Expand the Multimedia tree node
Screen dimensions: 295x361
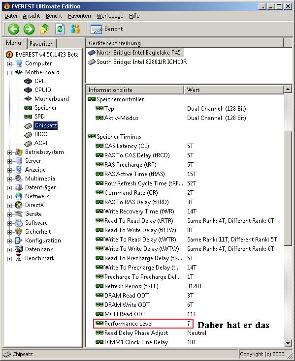coord(9,179)
